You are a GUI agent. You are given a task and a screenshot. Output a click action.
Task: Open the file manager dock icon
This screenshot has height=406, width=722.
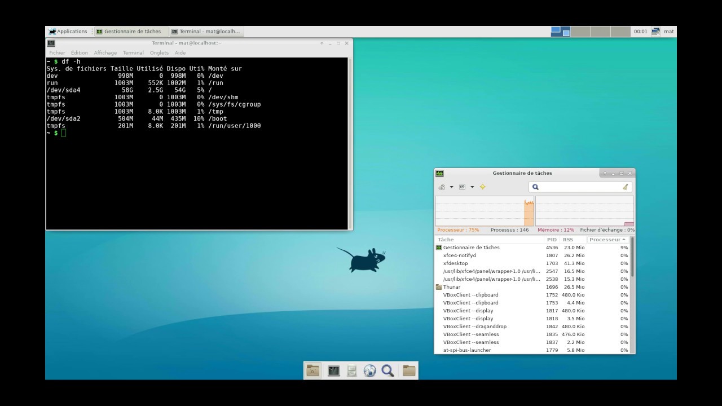(x=351, y=370)
